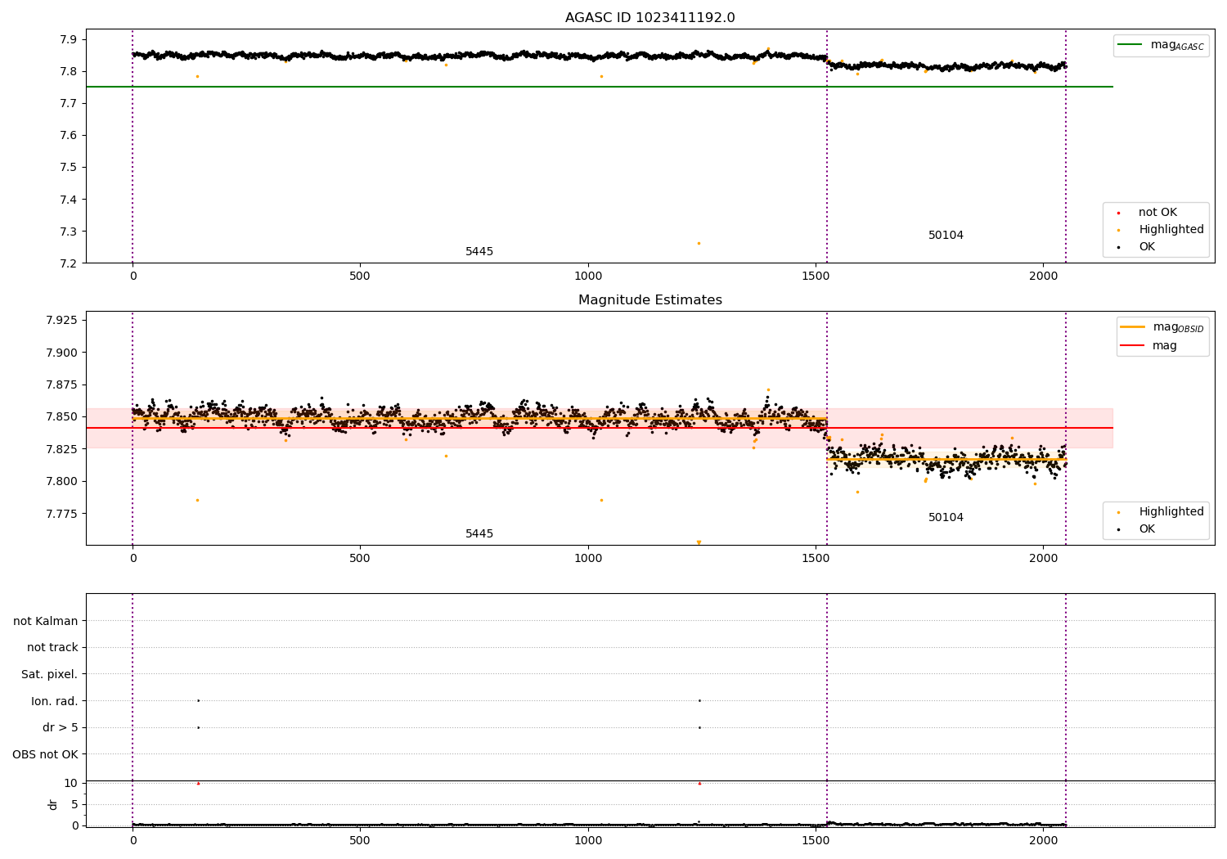
Task: Click y-axis tick '7.925' in Magnitude Estimates plot
Action: click(x=62, y=320)
